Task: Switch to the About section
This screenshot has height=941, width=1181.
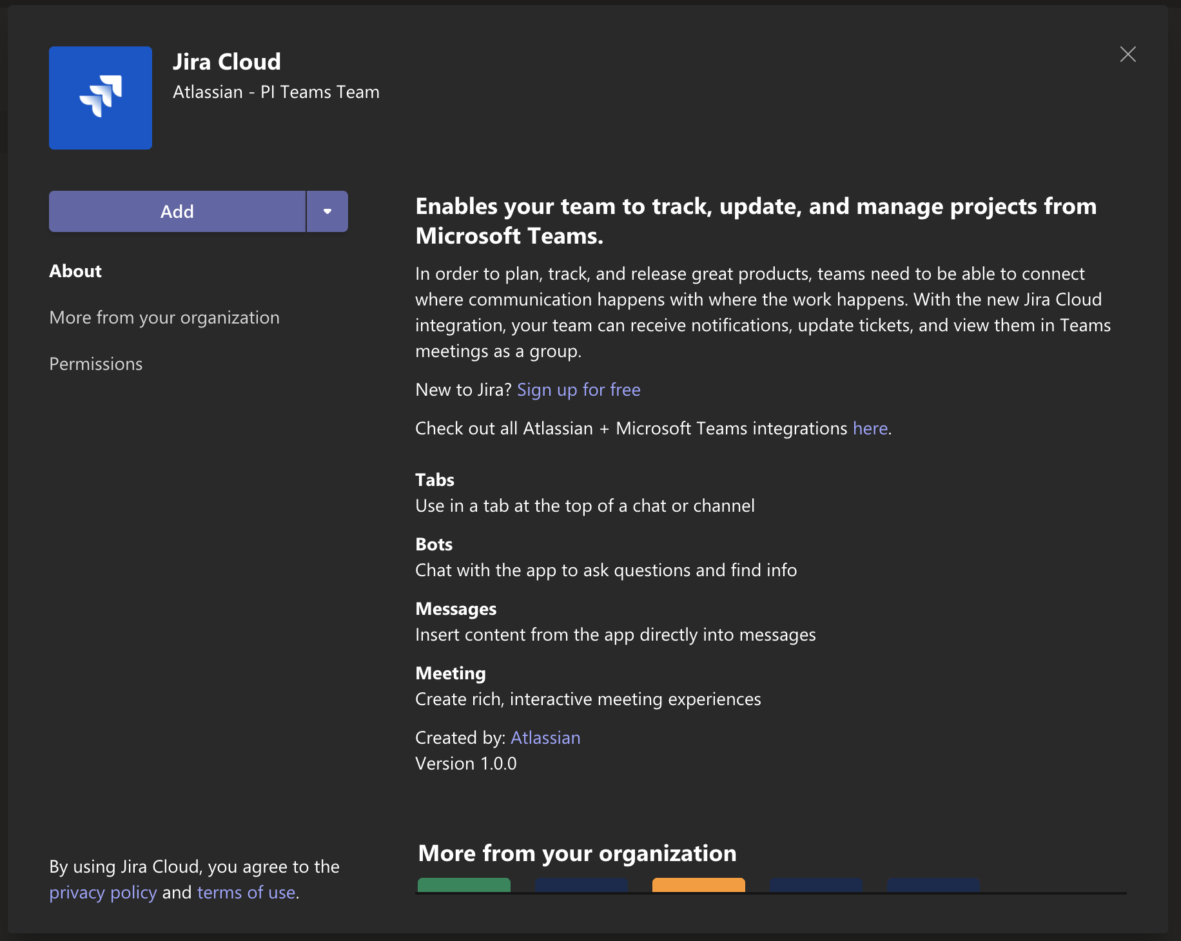Action: (75, 271)
